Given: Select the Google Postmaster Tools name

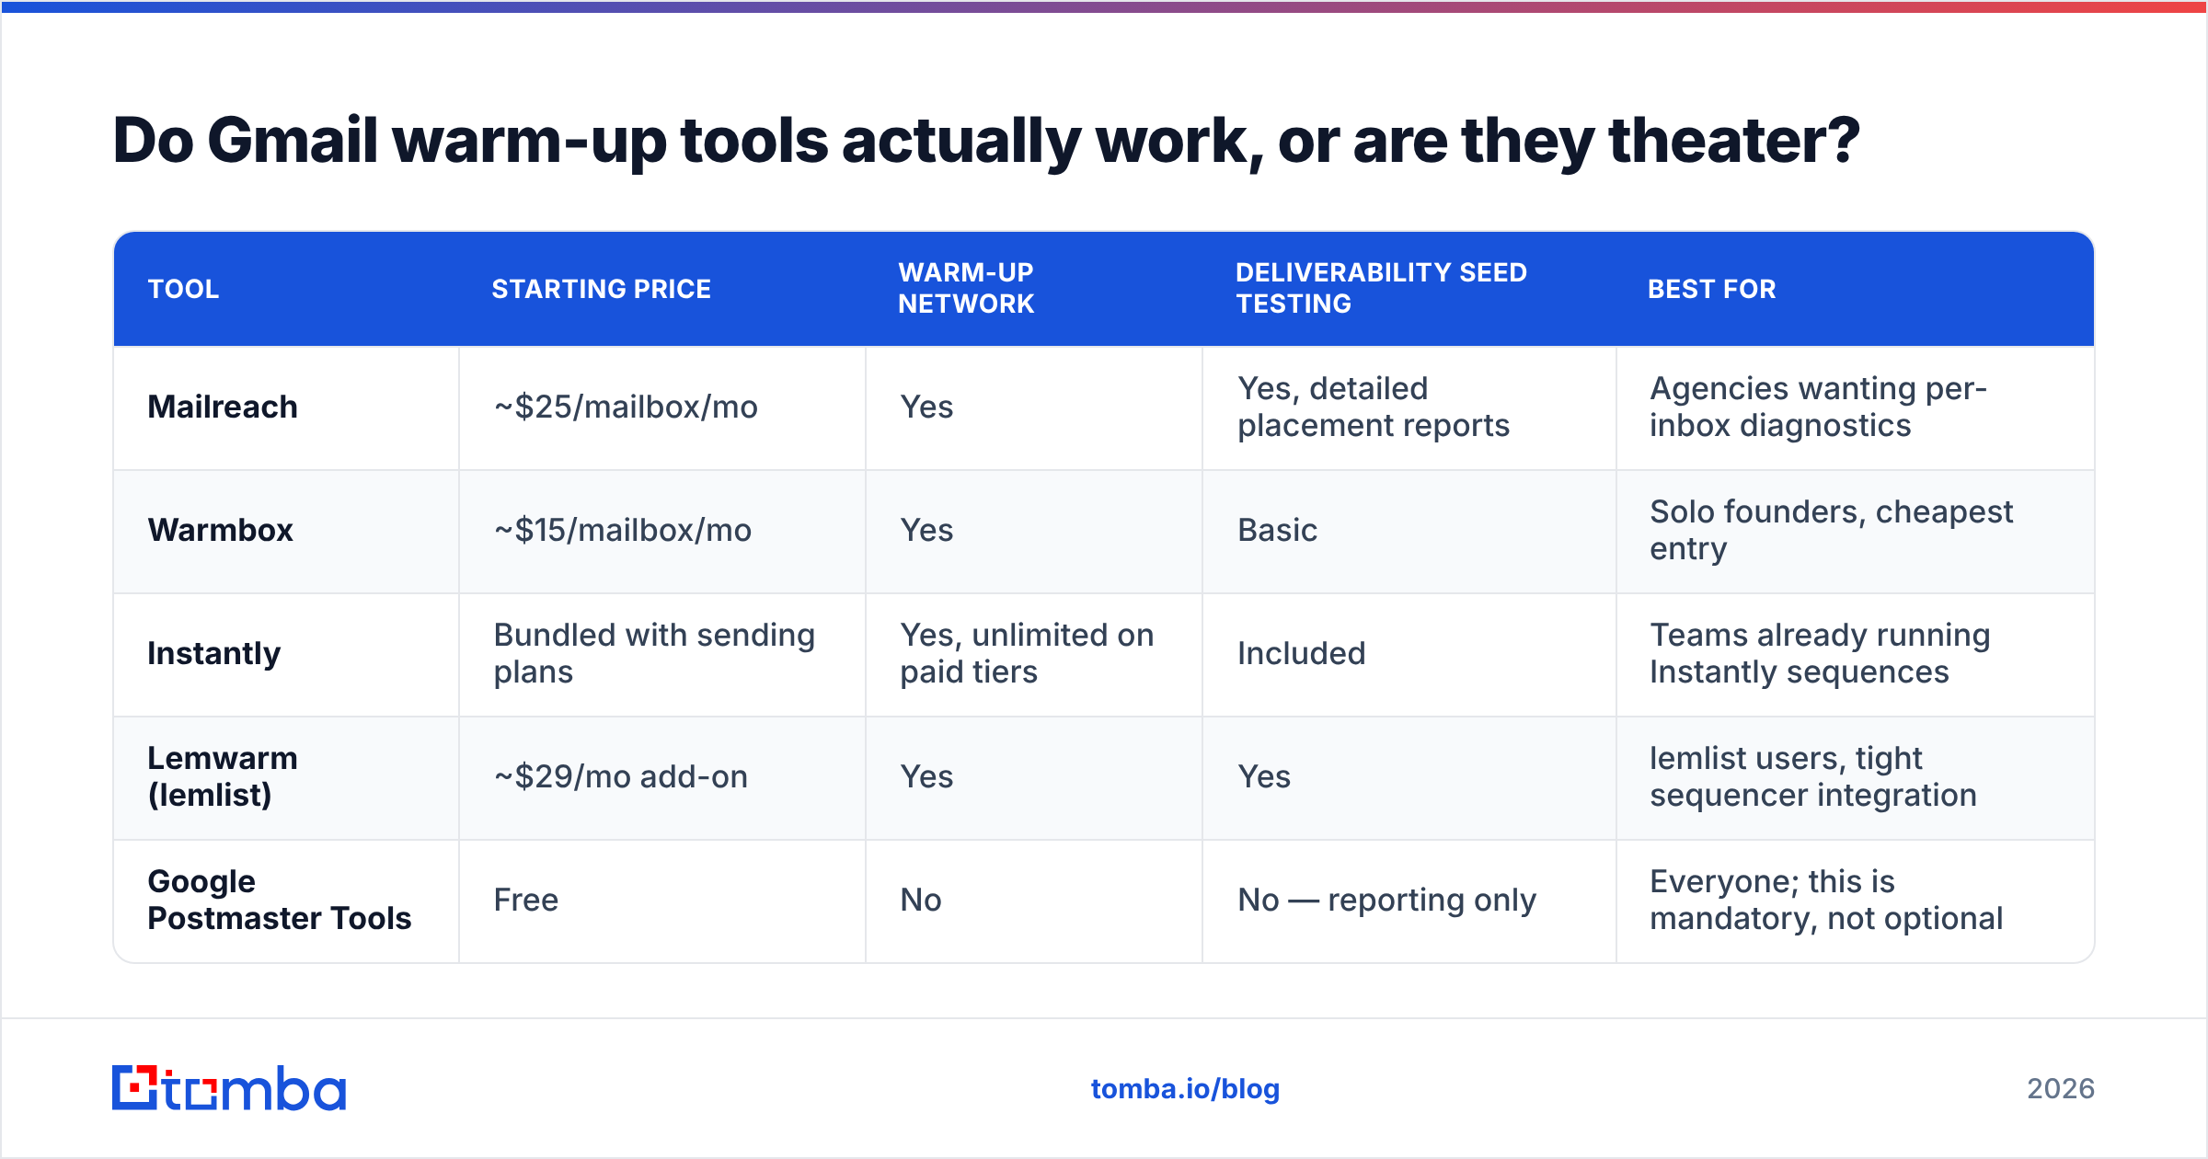Looking at the screenshot, I should 280,900.
